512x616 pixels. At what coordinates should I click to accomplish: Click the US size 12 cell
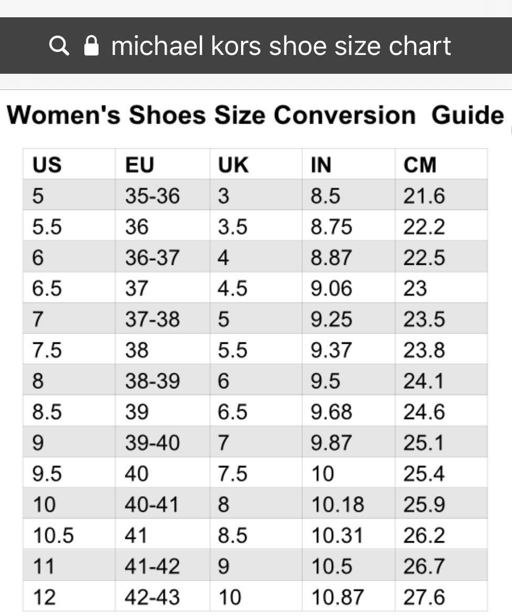pyautogui.click(x=69, y=597)
